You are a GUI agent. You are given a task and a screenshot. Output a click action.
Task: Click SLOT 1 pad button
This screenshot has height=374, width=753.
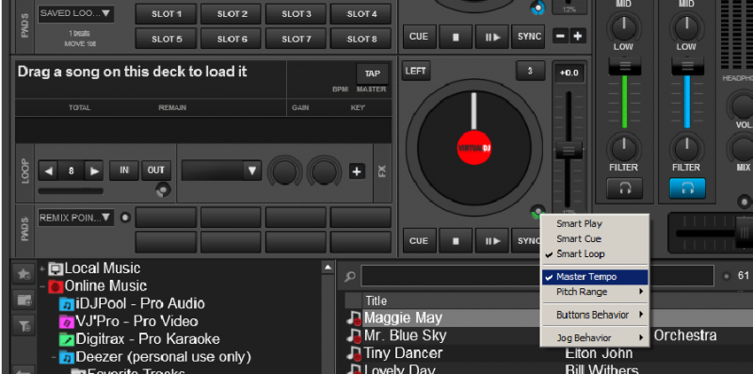coord(167,14)
